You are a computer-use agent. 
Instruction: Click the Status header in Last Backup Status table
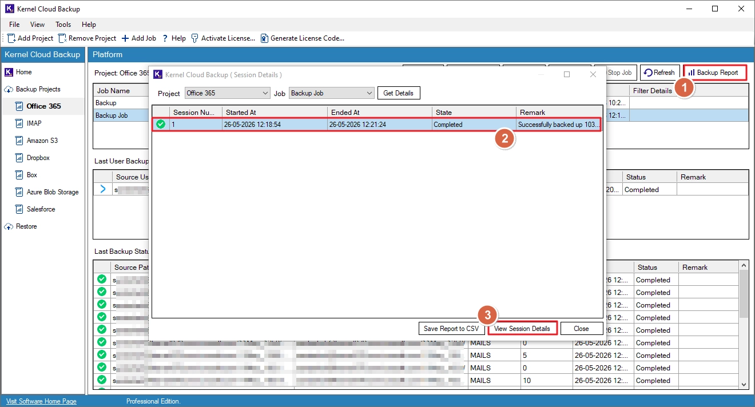point(657,268)
